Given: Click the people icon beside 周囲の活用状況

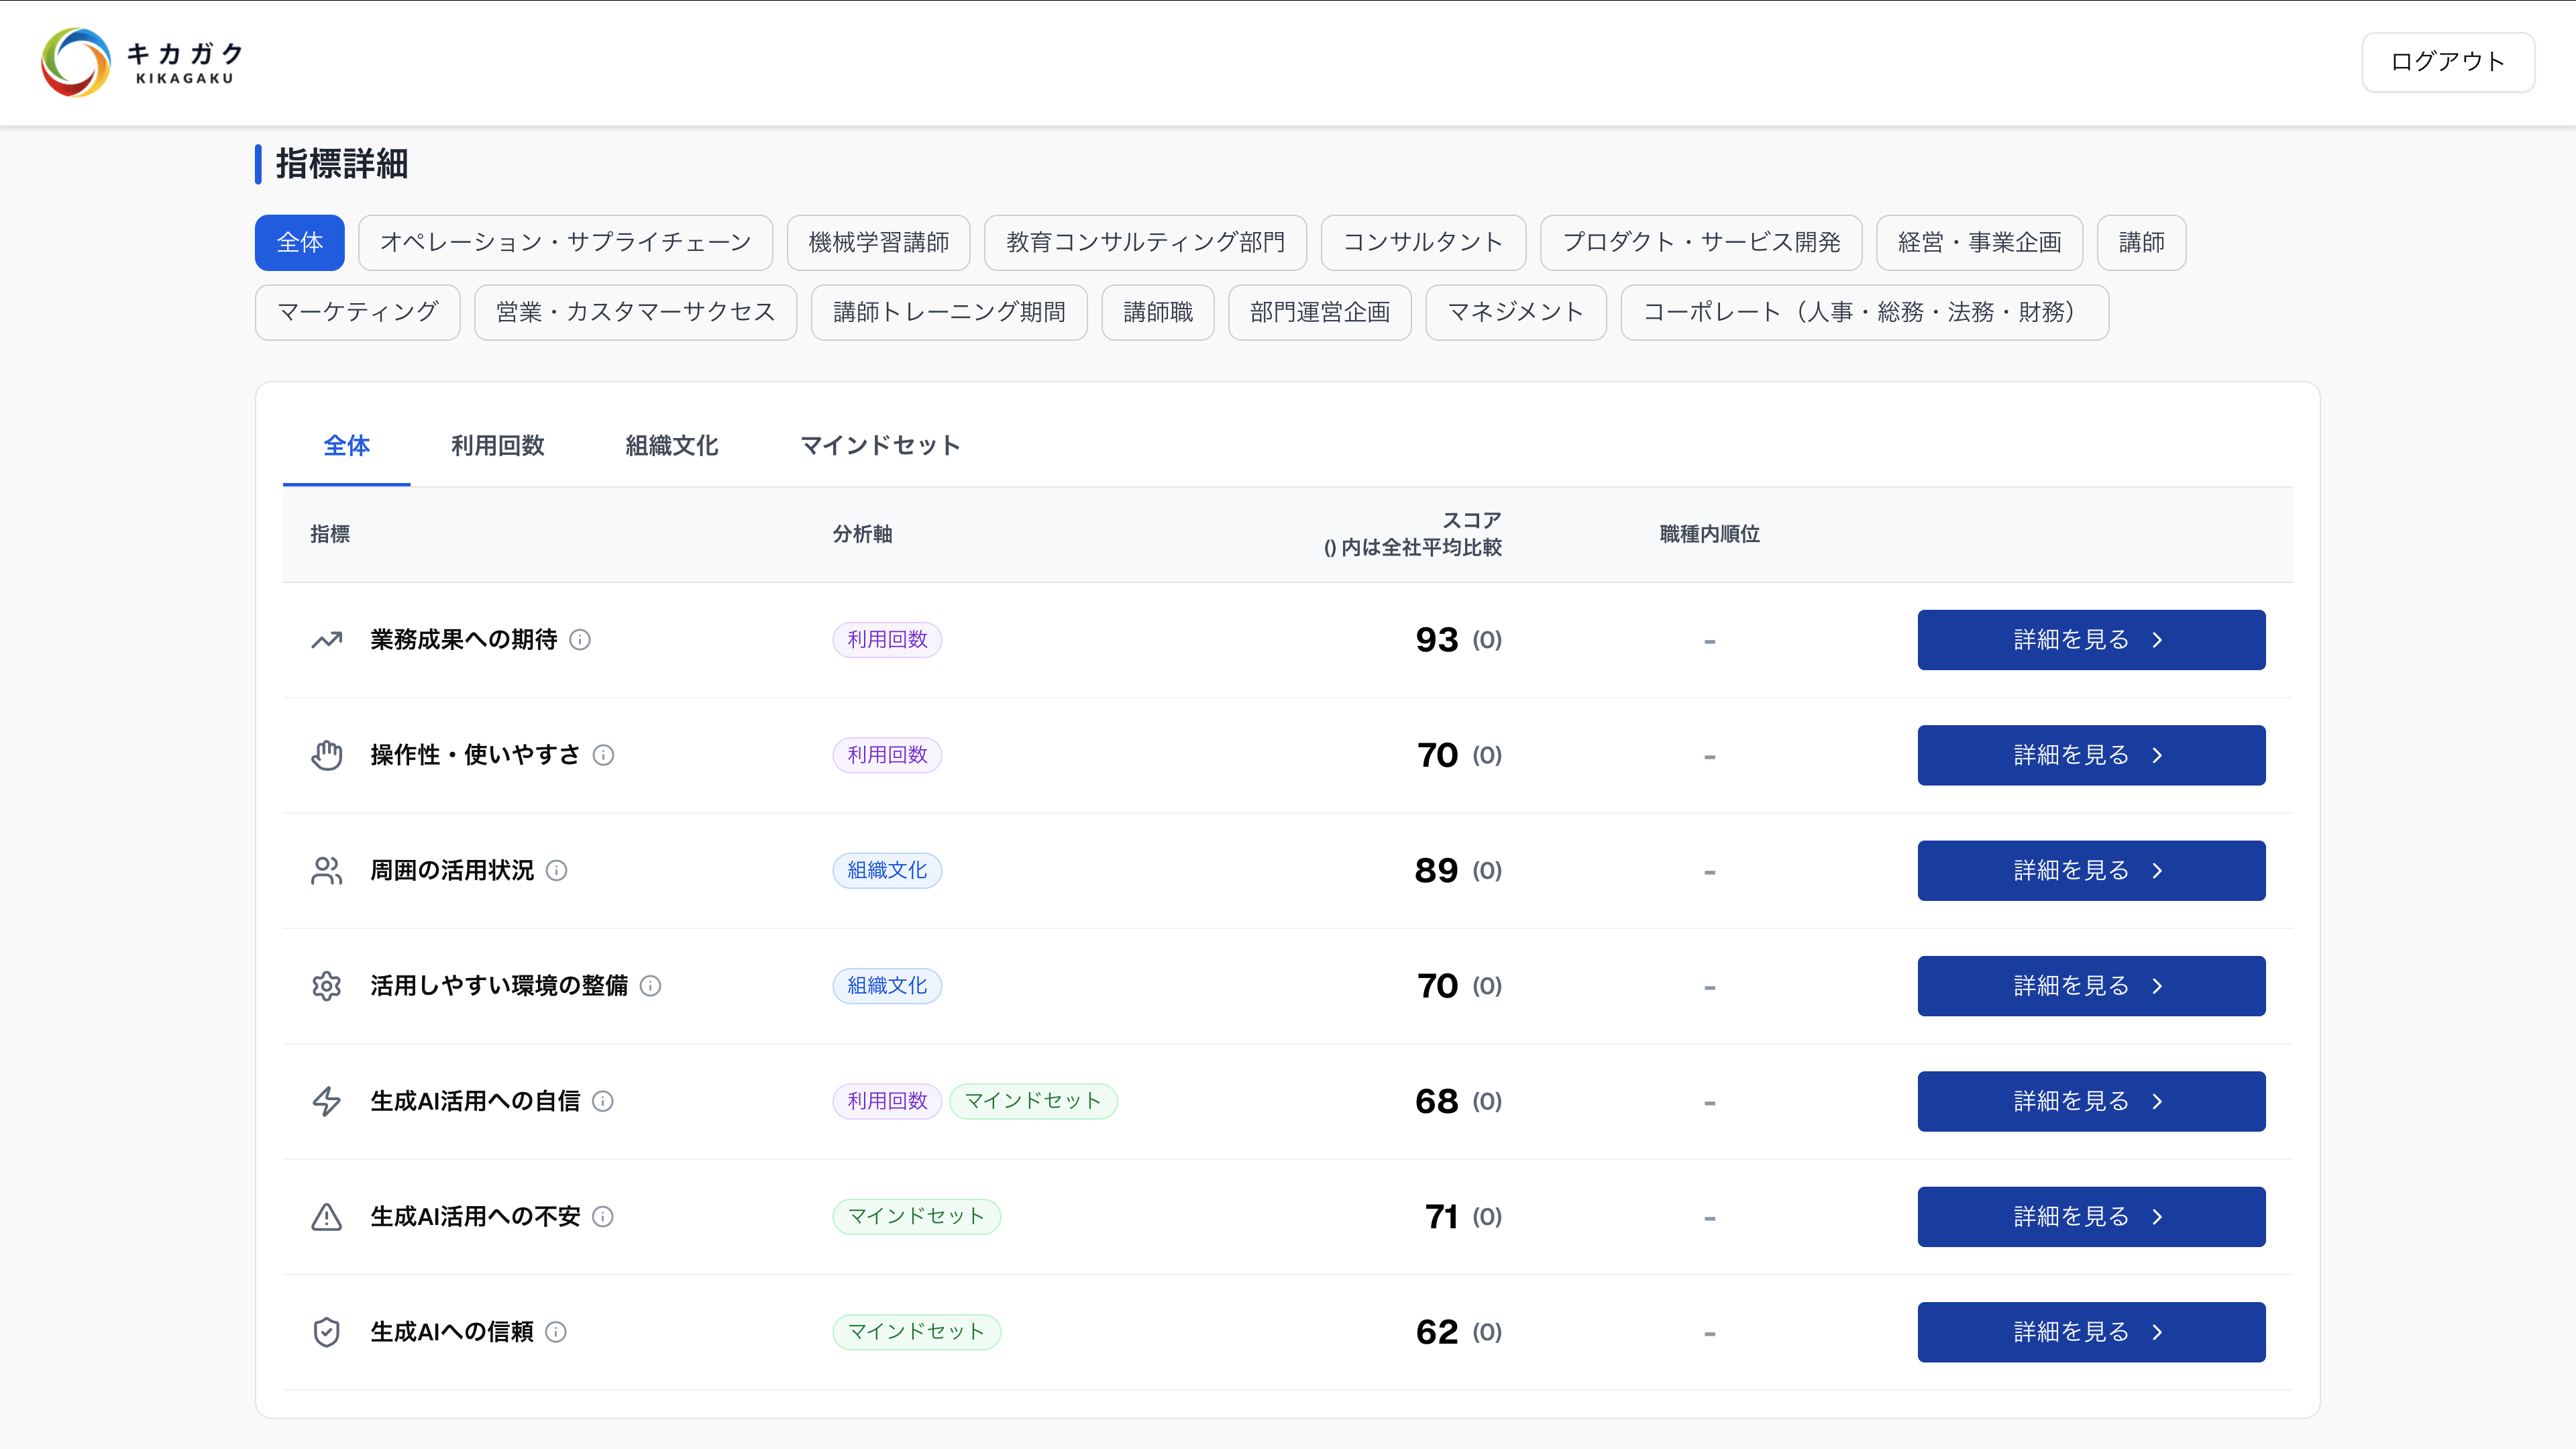Looking at the screenshot, I should 326,870.
